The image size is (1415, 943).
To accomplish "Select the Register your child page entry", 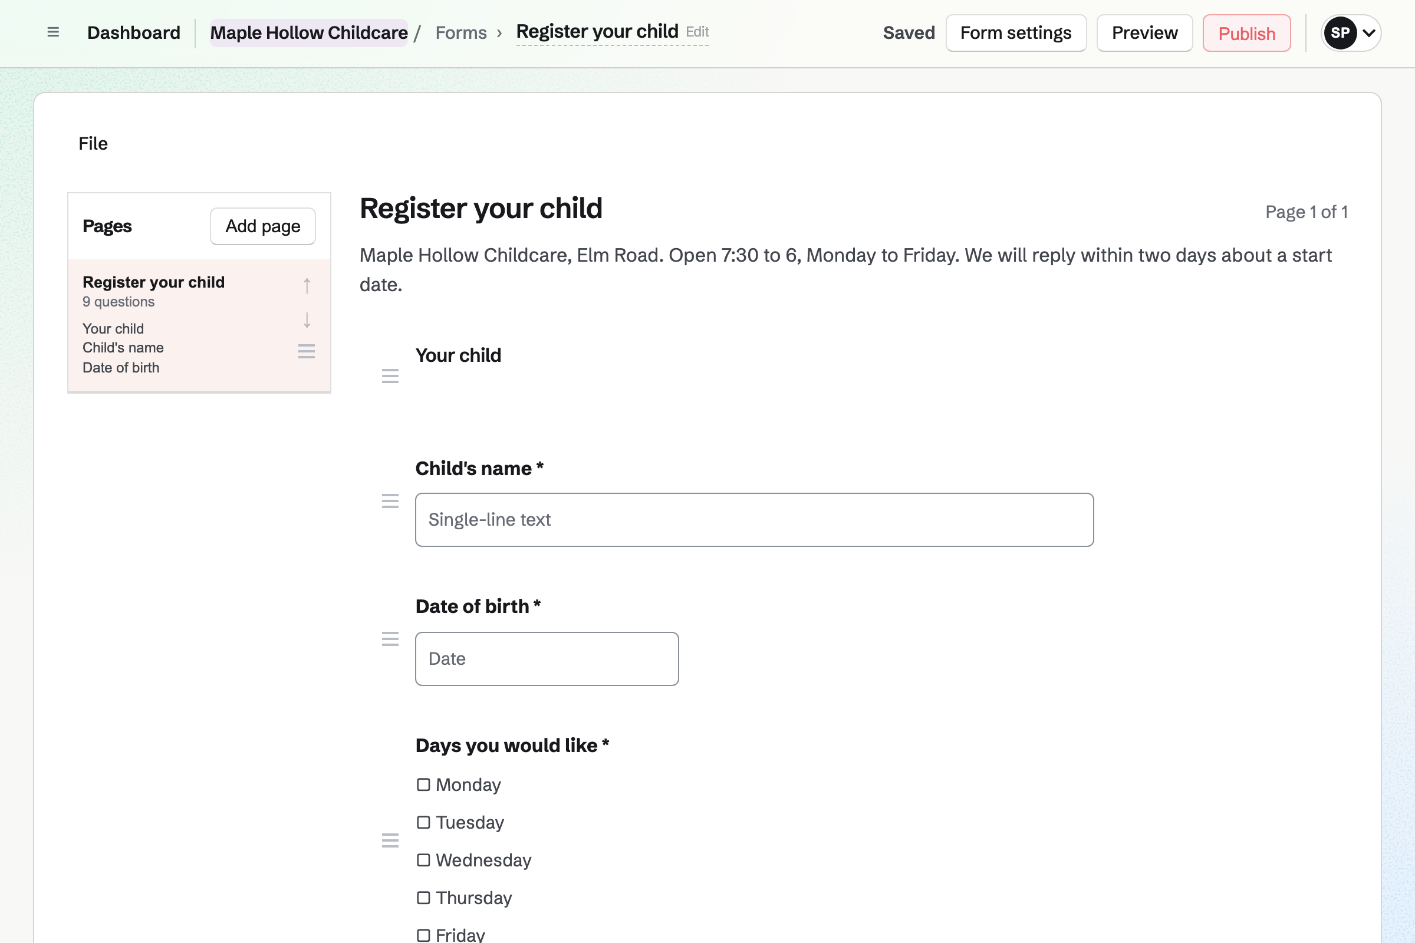I will (199, 326).
